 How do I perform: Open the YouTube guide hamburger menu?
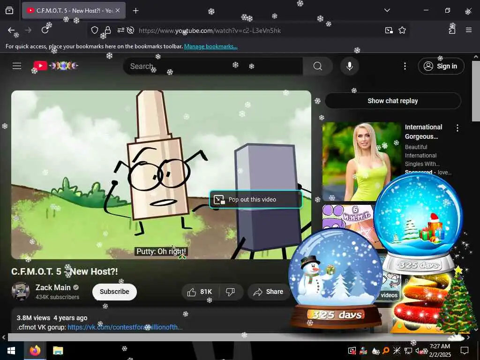[17, 66]
